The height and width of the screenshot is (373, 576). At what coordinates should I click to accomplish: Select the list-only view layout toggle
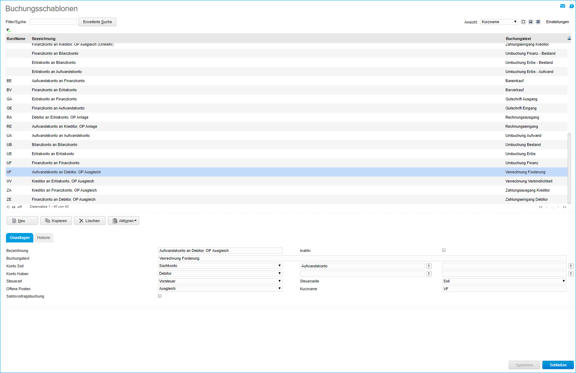pyautogui.click(x=523, y=22)
